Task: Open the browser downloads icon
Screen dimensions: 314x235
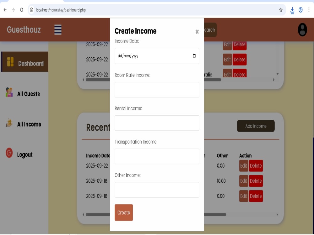Action: point(292,10)
